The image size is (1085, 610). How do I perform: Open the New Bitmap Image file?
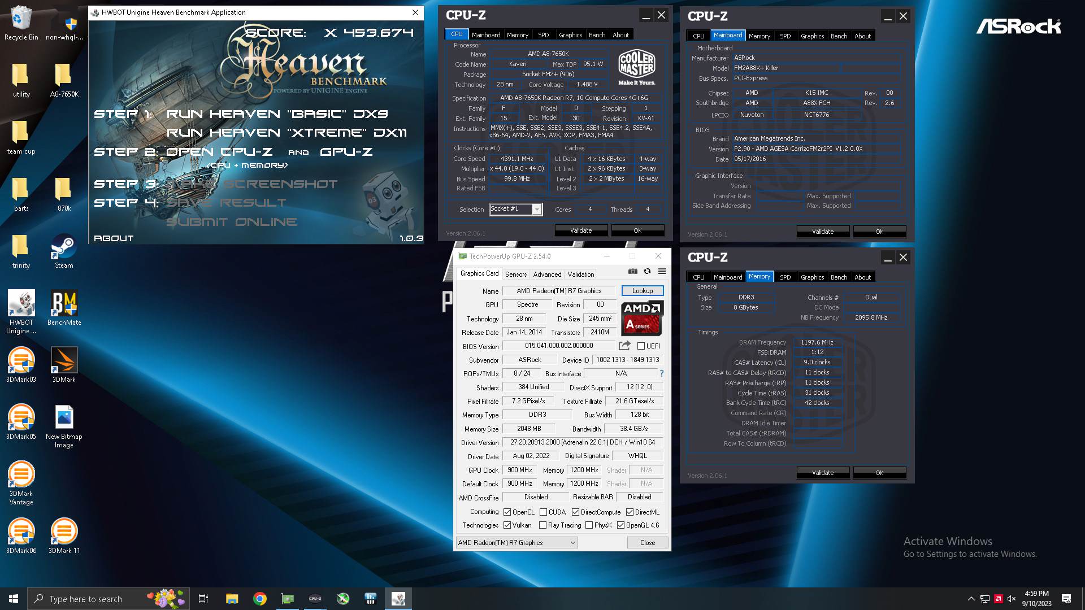click(x=64, y=426)
